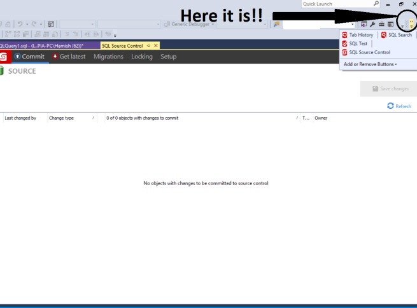Open the Locking tab
This screenshot has width=417, height=308.
(142, 57)
